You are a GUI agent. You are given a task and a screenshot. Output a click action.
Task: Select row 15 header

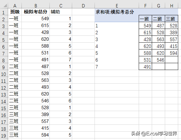[4, 108]
